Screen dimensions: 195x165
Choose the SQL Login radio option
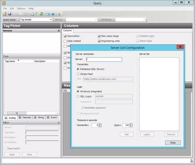click(78, 96)
